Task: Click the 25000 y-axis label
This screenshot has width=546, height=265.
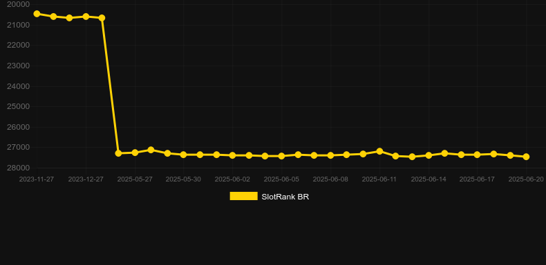Action: [18, 106]
